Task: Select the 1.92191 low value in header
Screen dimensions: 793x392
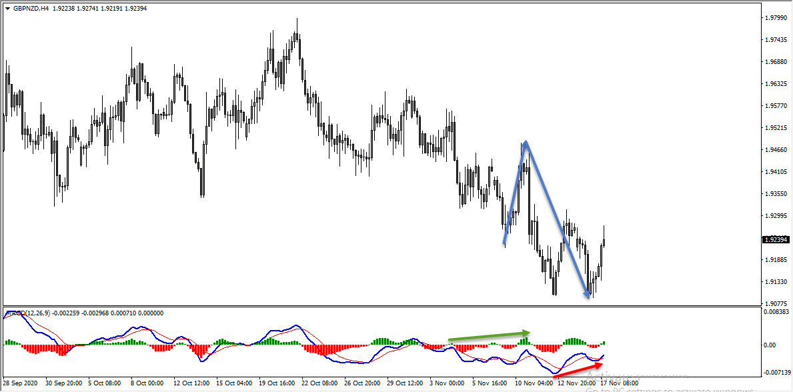Action: 112,9
